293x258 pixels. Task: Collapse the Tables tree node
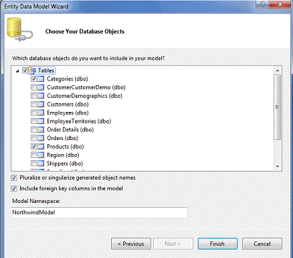(x=17, y=71)
